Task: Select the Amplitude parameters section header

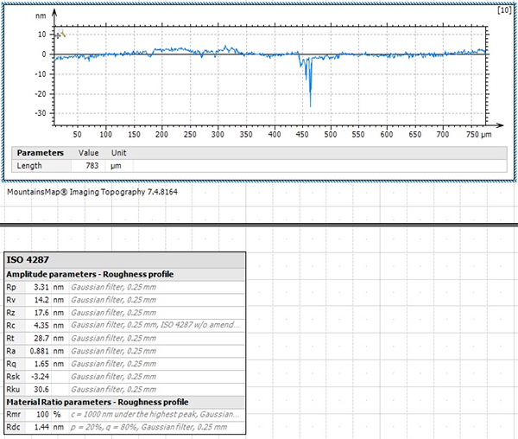Action: click(91, 274)
